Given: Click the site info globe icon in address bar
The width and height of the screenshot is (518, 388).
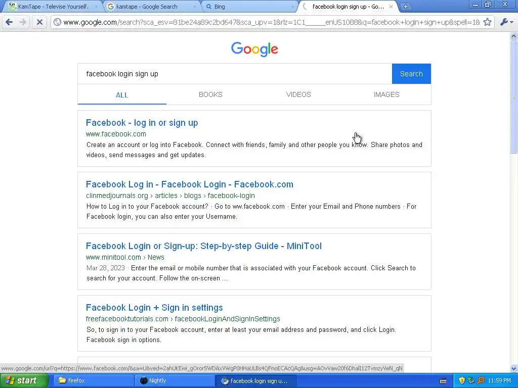Looking at the screenshot, I should tap(58, 22).
